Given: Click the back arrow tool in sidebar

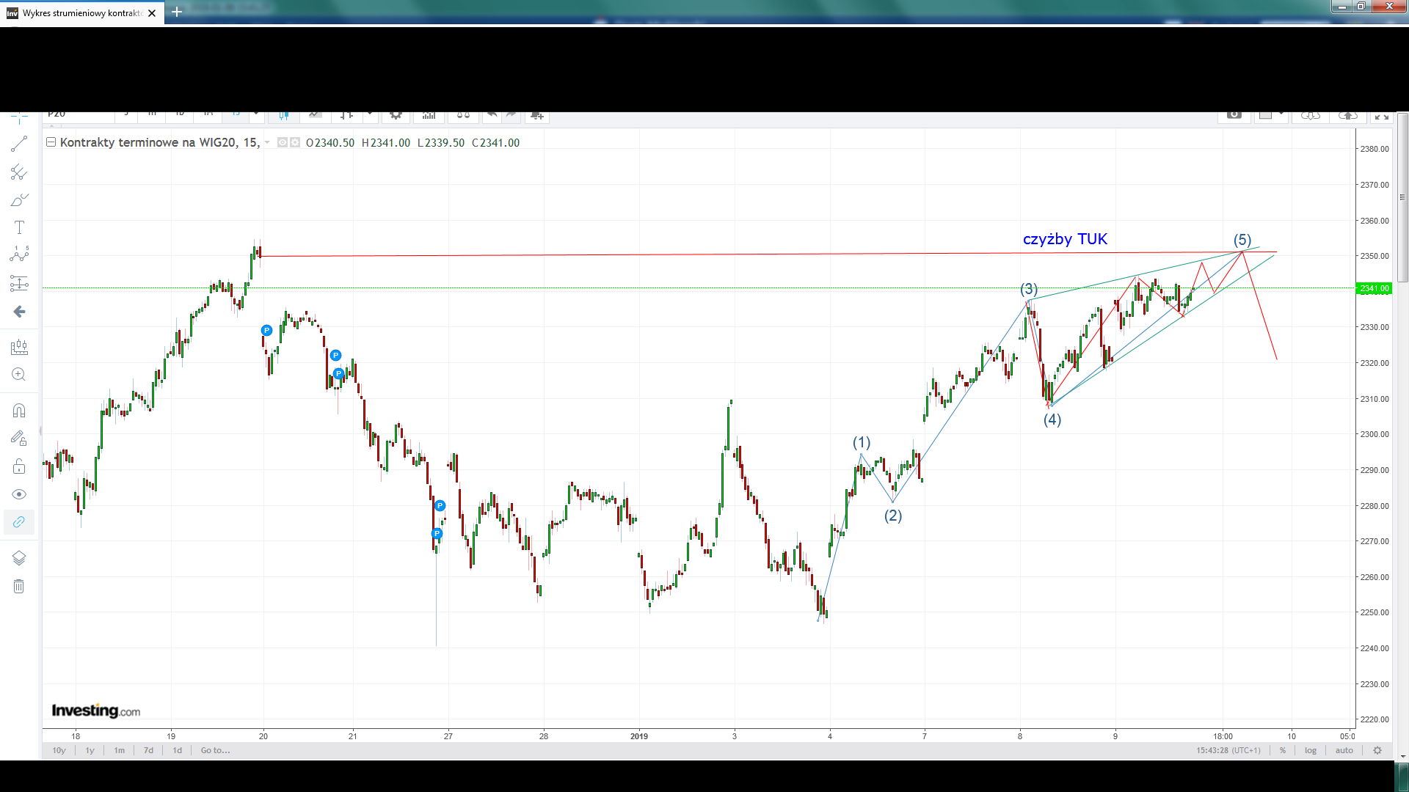Looking at the screenshot, I should tap(19, 312).
